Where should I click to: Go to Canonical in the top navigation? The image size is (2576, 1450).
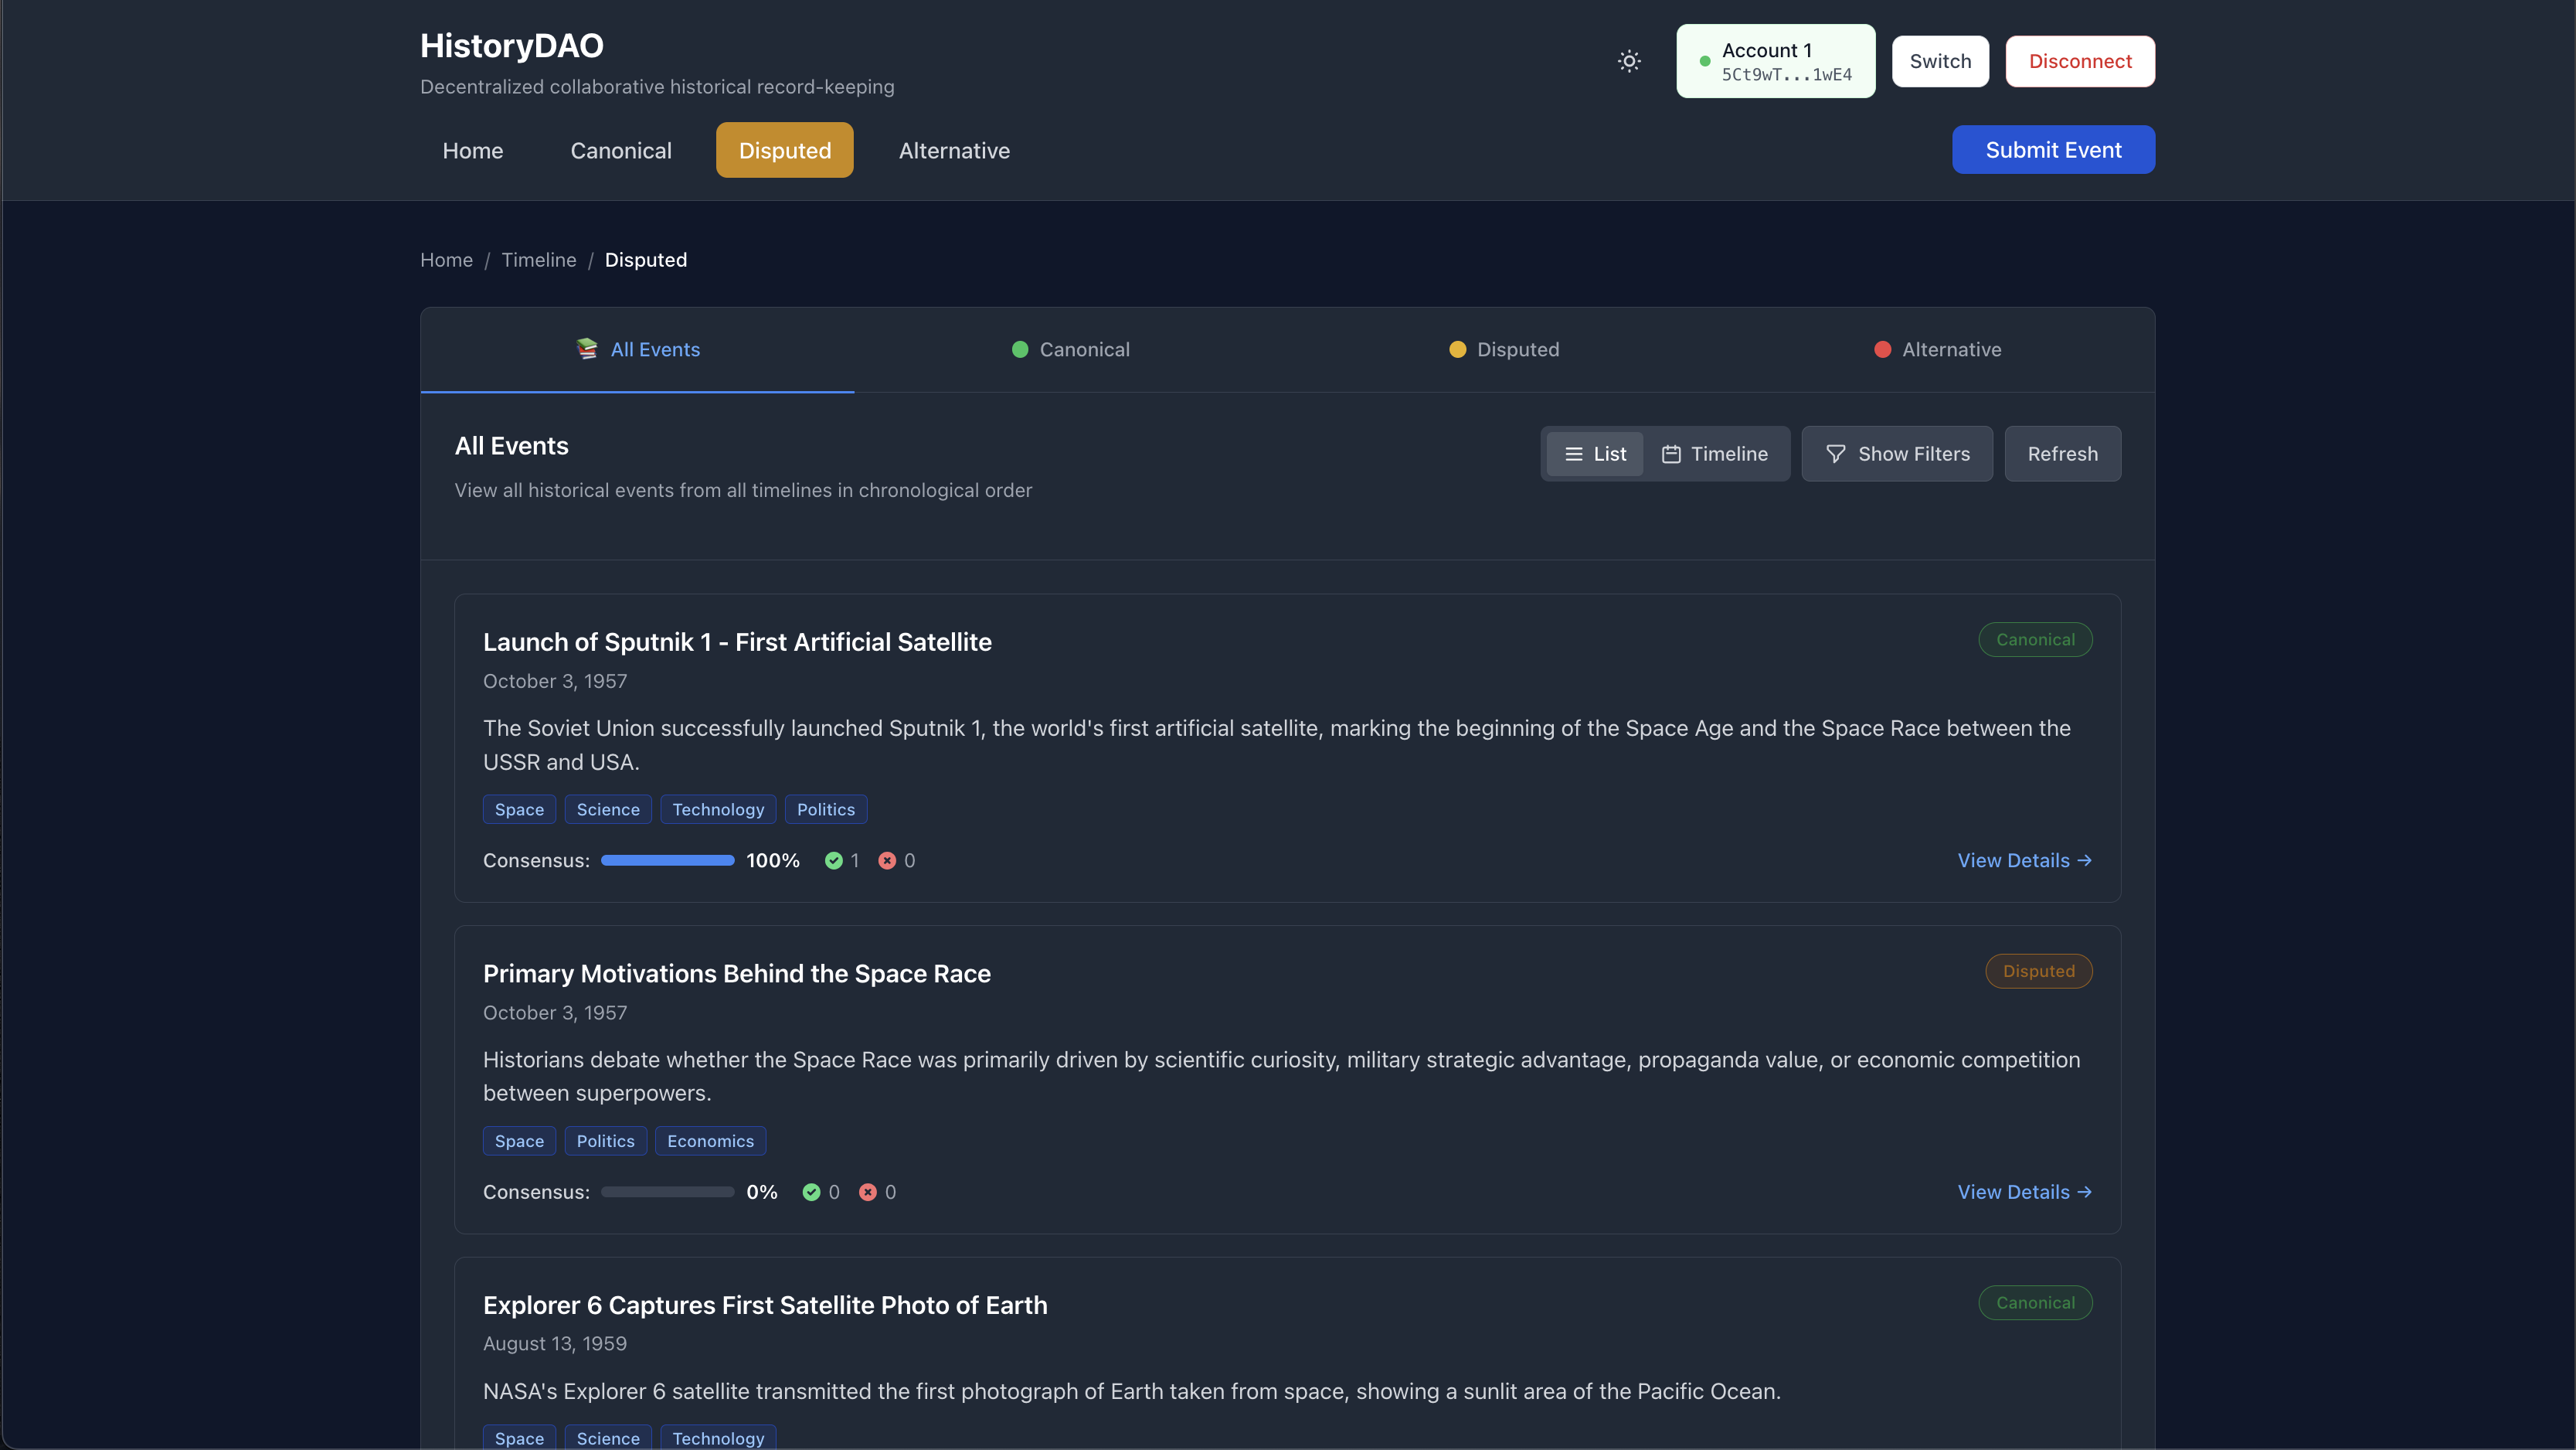[621, 150]
